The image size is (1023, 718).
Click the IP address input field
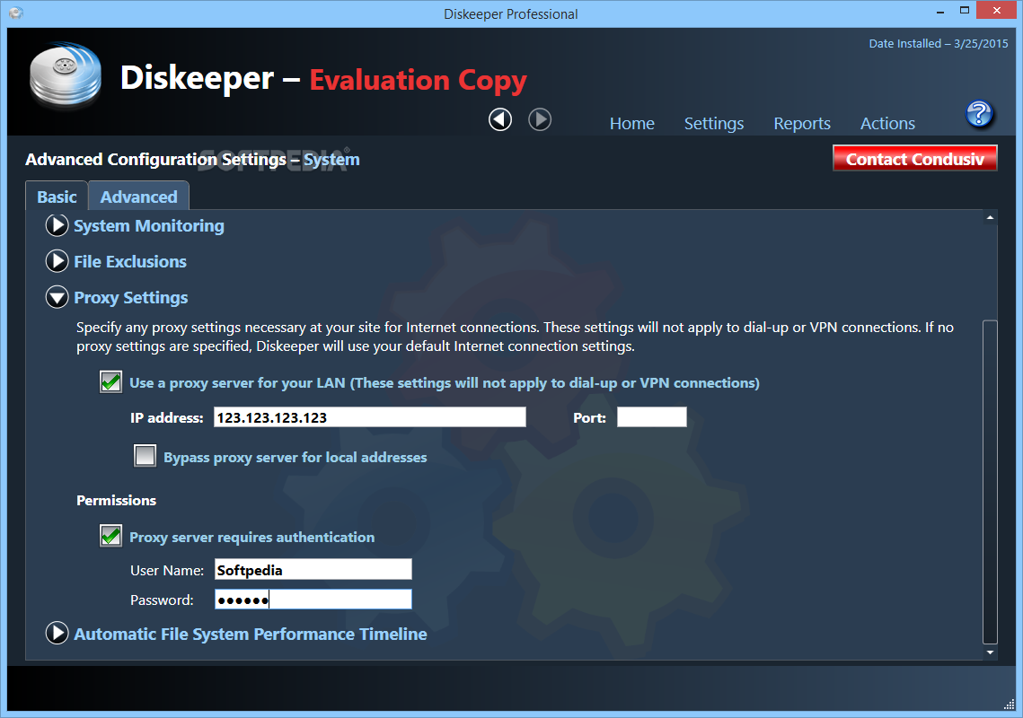[x=370, y=417]
